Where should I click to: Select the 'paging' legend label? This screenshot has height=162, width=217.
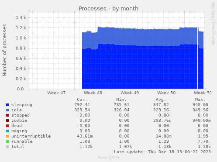pos(19,131)
